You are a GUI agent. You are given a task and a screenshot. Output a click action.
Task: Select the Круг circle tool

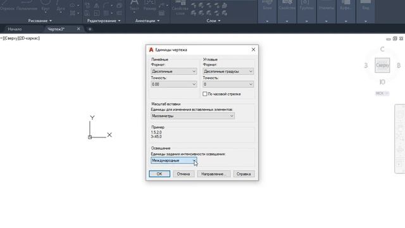click(x=46, y=6)
